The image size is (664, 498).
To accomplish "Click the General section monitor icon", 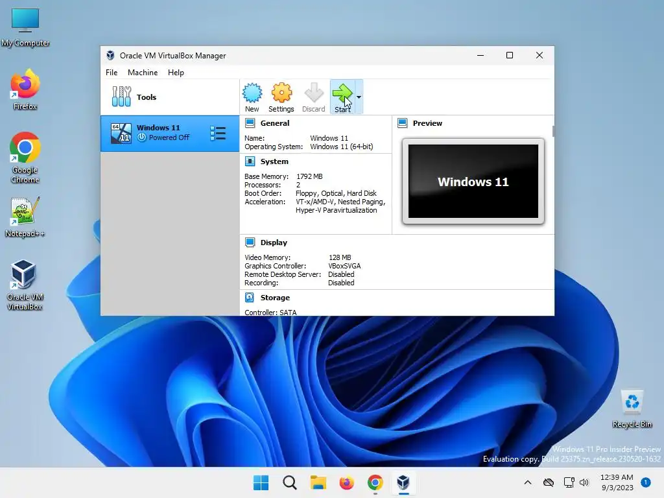I will (x=250, y=123).
